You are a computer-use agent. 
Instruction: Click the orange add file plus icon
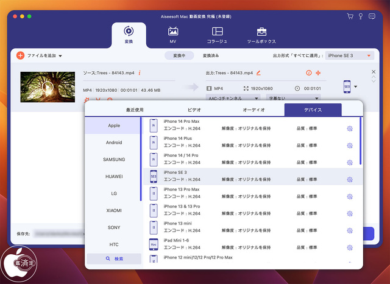pos(20,55)
